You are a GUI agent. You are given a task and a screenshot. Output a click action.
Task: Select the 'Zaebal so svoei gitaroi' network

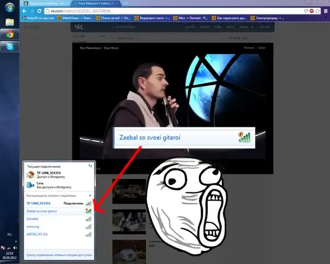[42, 210]
